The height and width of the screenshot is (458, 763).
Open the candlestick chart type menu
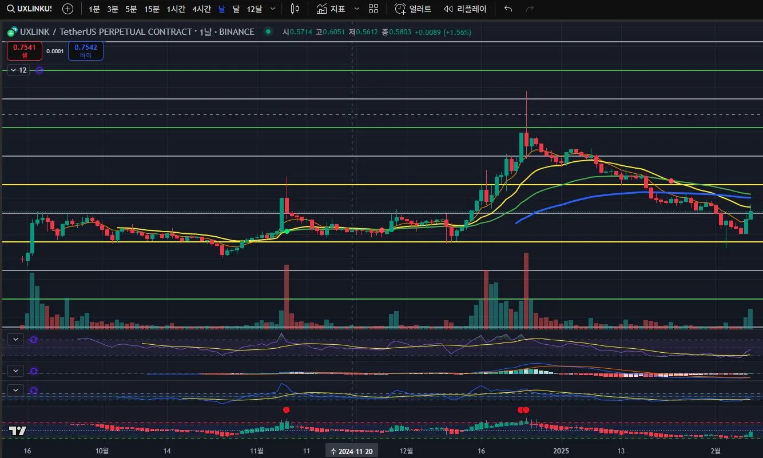[x=295, y=9]
